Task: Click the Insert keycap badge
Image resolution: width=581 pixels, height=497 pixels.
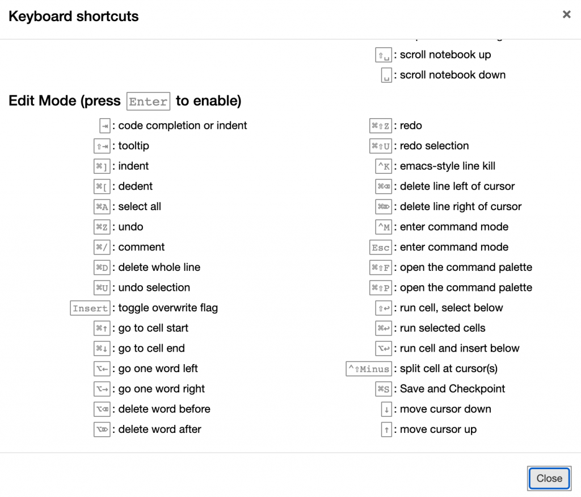Action: (90, 308)
